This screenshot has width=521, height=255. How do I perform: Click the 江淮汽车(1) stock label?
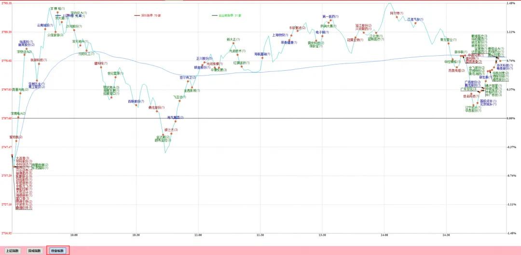[x=415, y=19]
